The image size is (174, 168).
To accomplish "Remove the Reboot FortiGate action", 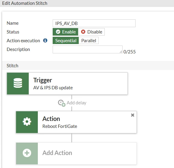I will click(x=133, y=115).
